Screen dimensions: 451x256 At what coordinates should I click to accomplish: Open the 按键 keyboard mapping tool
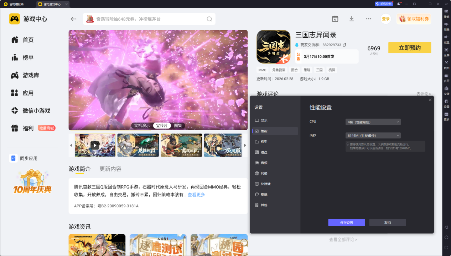click(x=446, y=12)
